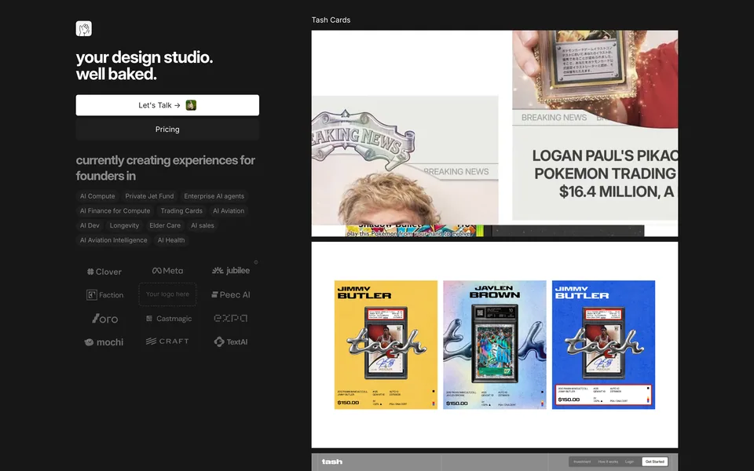Click the expa client logo
Viewport: 754px width, 471px height.
[x=231, y=318]
